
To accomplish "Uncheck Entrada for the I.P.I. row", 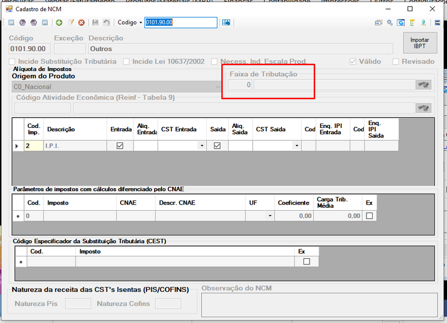I will point(120,146).
